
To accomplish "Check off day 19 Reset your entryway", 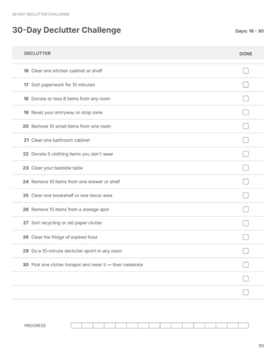I will coord(246,112).
